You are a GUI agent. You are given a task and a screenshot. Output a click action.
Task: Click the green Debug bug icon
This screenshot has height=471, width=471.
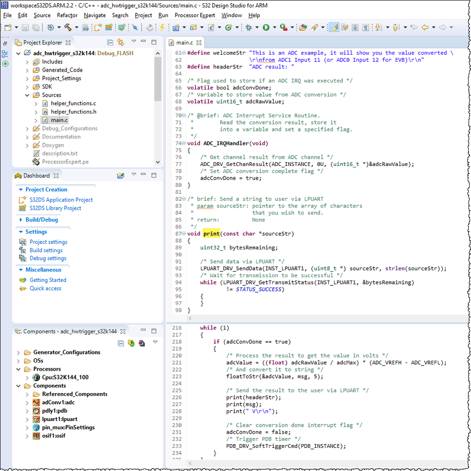click(x=248, y=27)
